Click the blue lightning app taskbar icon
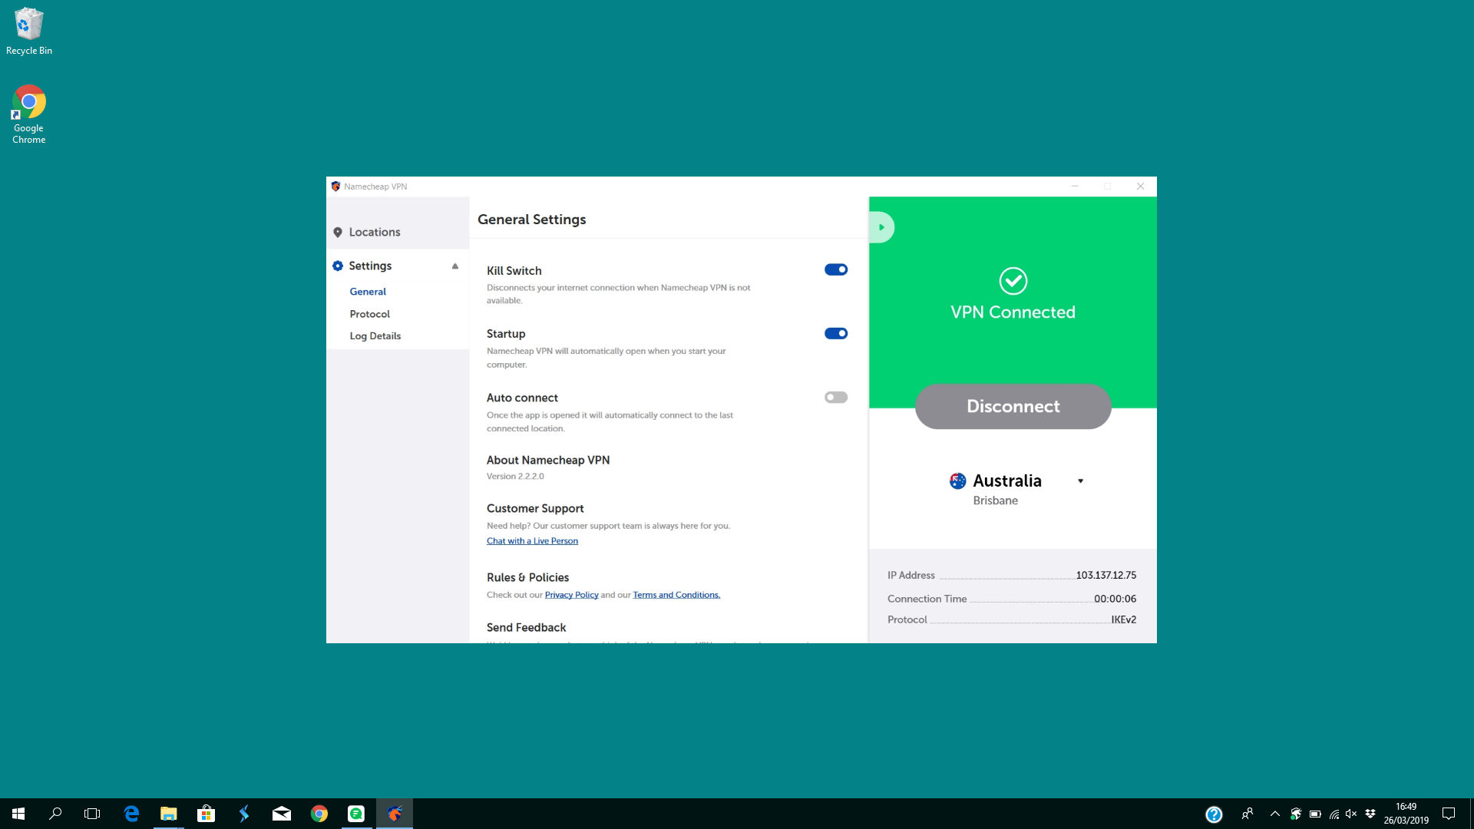Viewport: 1474px width, 829px height. [243, 814]
